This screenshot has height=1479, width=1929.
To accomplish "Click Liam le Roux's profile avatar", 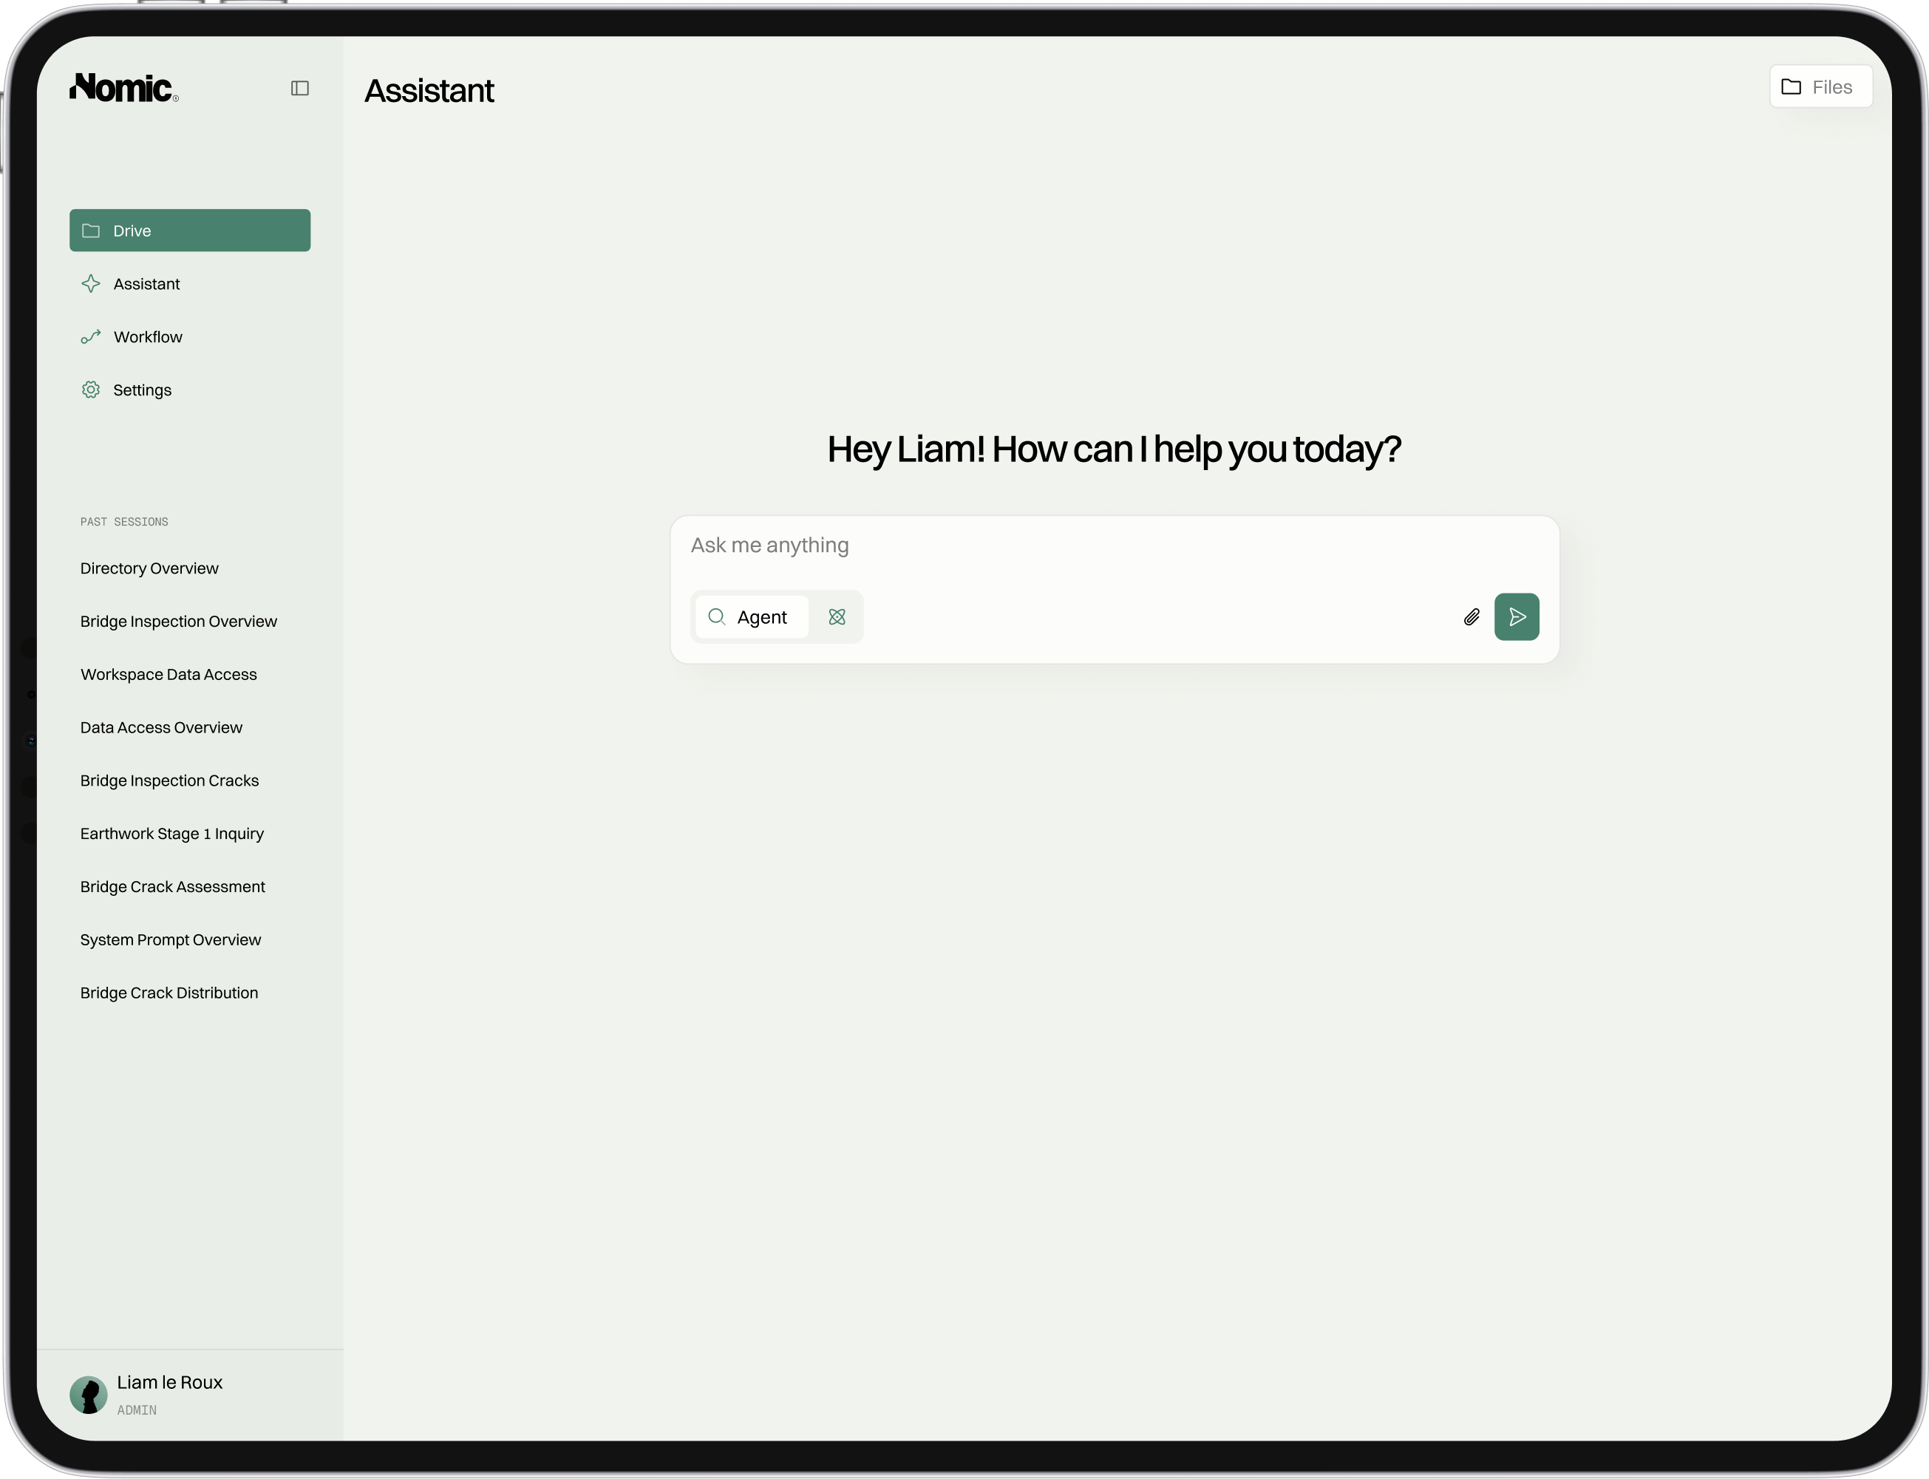I will click(88, 1395).
